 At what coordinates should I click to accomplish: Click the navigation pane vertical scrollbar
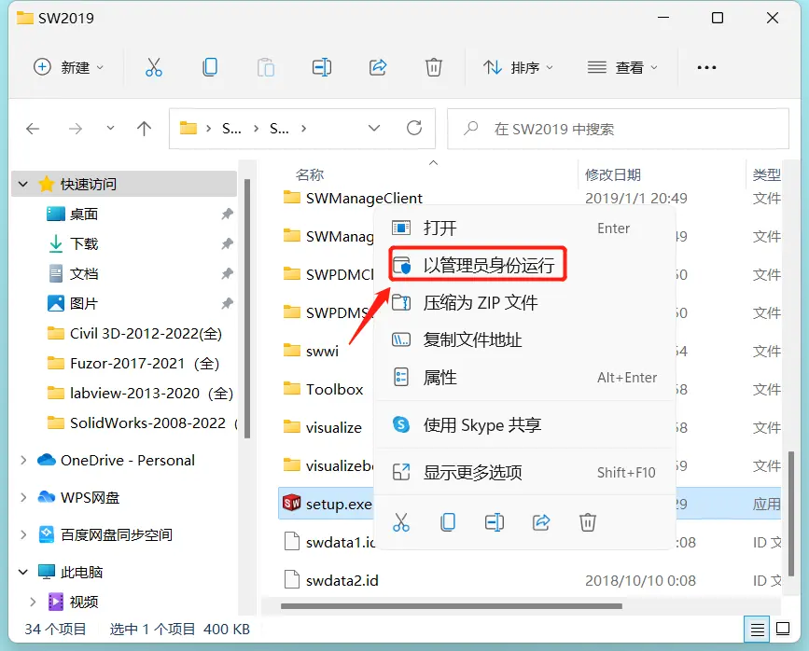coord(247,309)
